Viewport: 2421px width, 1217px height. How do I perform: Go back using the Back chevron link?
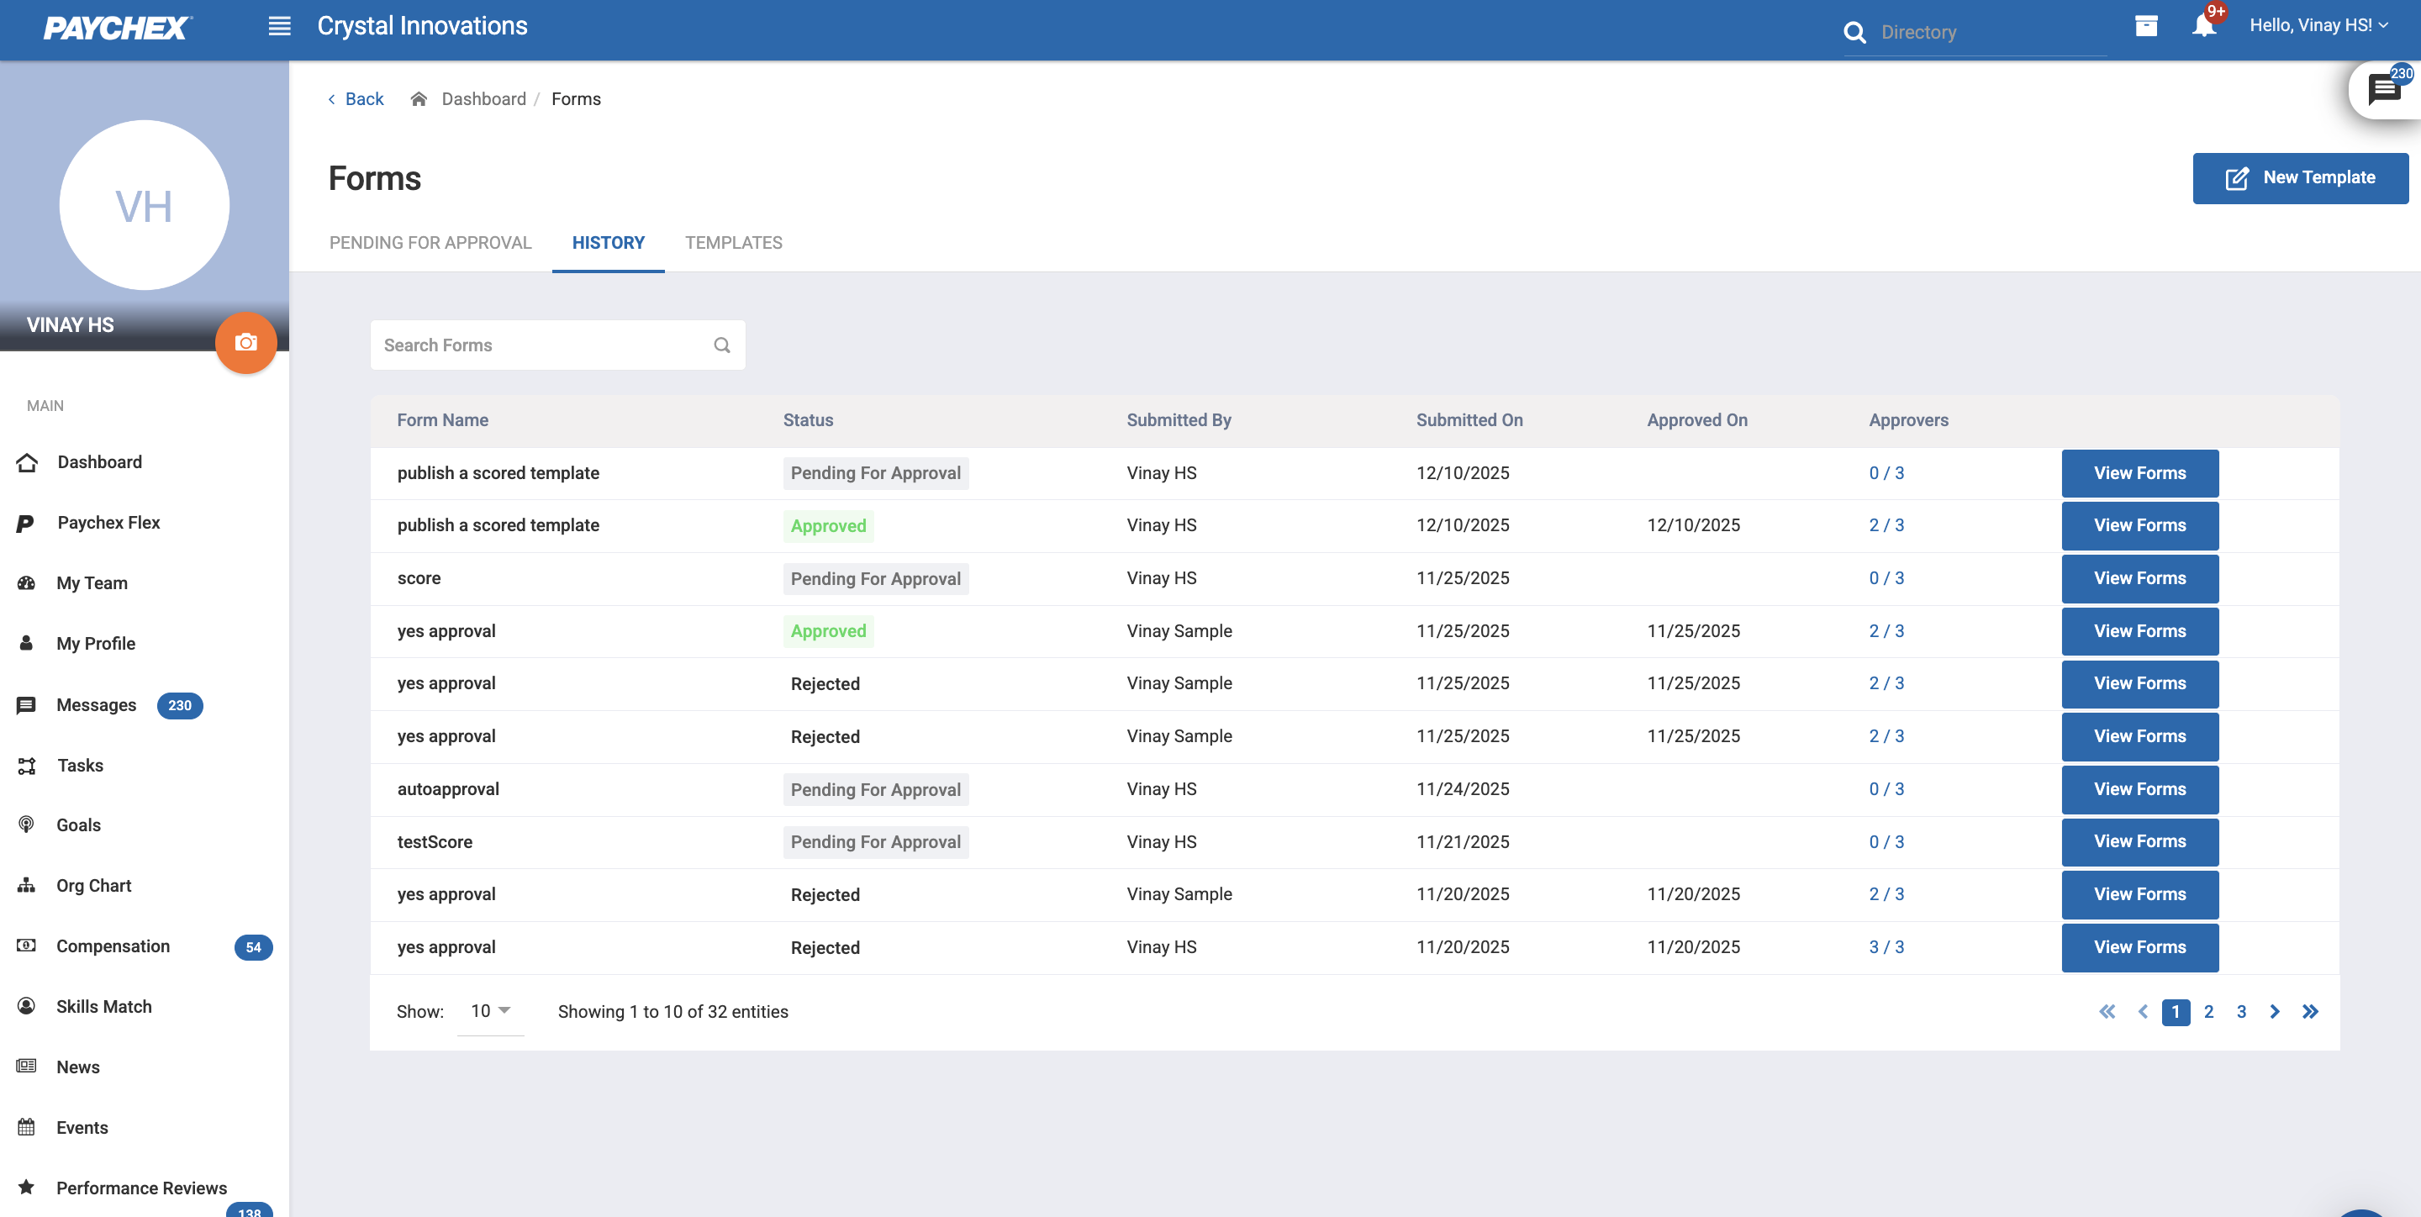pos(356,98)
